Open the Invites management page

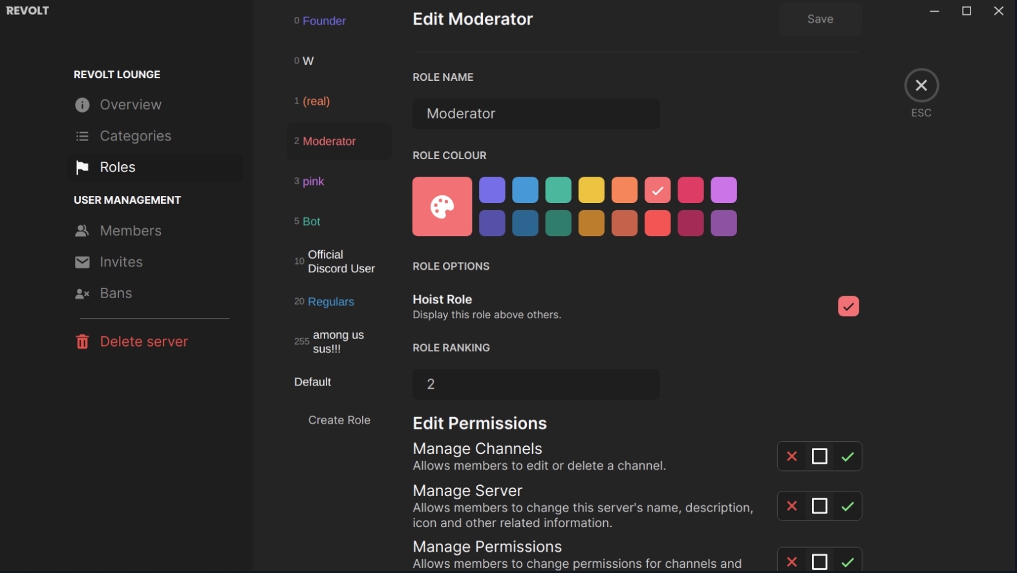[x=155, y=262]
